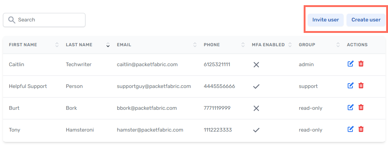Sort table by First Name column
The width and height of the screenshot is (388, 146).
coord(57,45)
